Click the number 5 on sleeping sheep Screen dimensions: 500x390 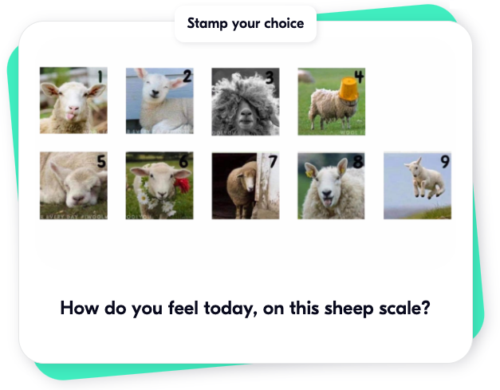click(101, 161)
